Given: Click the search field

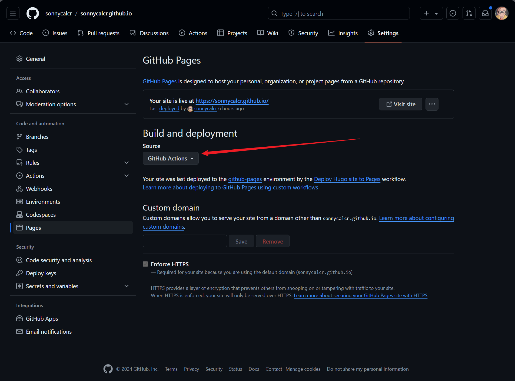Looking at the screenshot, I should (x=339, y=13).
